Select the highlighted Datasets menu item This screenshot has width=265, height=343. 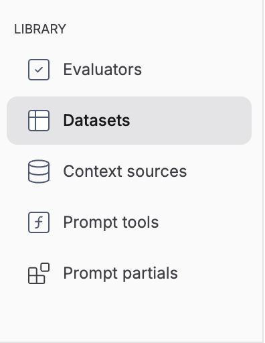129,121
